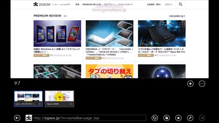Click the ログイン link
The image size is (219, 123).
[x=169, y=4]
